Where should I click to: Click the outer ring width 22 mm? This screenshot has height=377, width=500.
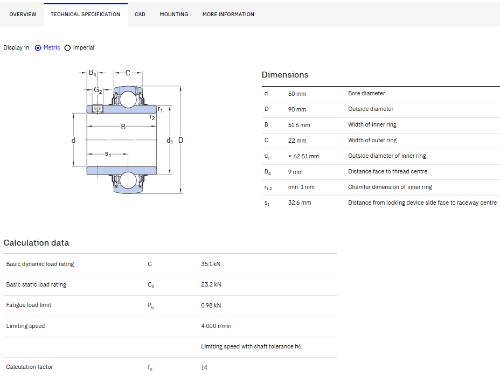tap(297, 141)
